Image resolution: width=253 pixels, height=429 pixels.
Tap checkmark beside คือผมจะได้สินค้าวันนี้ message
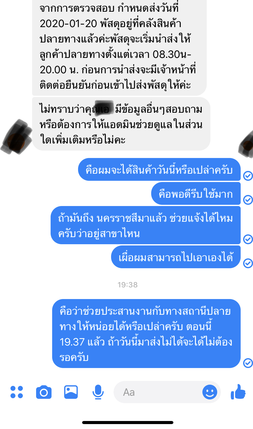pos(248,176)
